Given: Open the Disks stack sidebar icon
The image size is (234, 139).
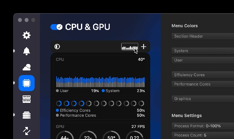Looking at the screenshot, I should point(27,115).
